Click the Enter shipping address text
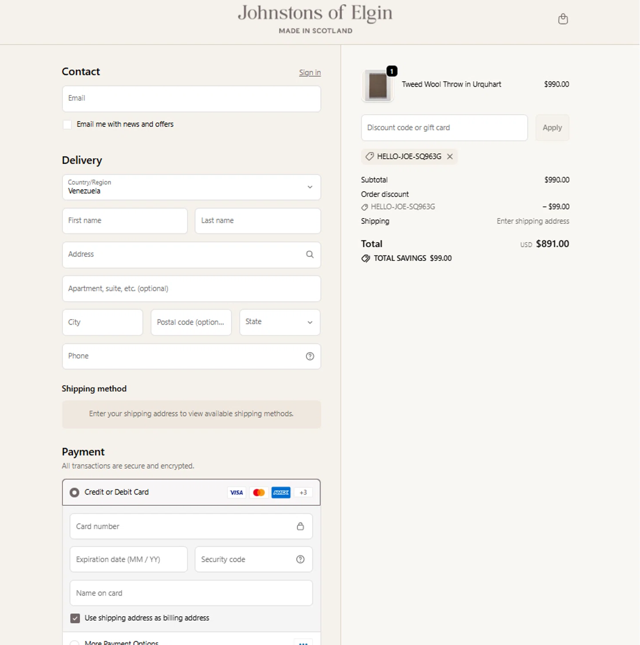 tap(533, 221)
